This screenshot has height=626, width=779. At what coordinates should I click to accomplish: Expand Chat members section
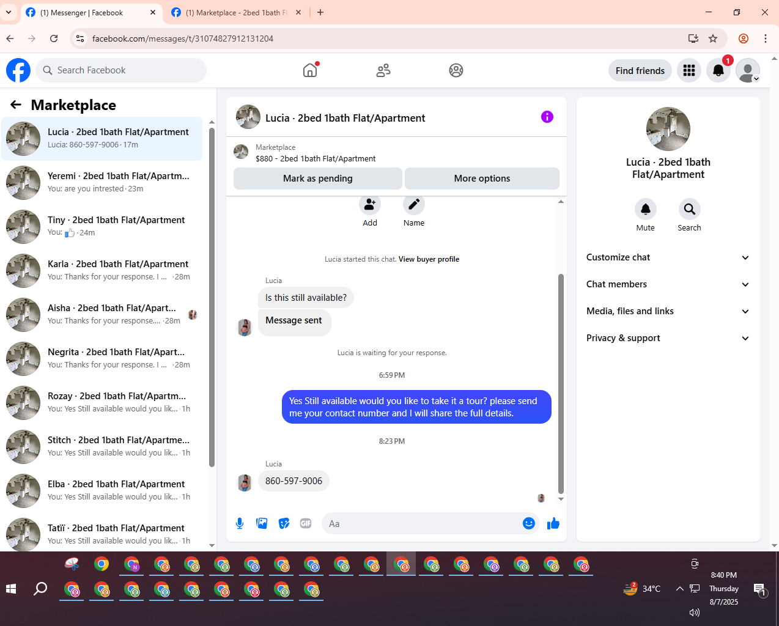pos(668,284)
